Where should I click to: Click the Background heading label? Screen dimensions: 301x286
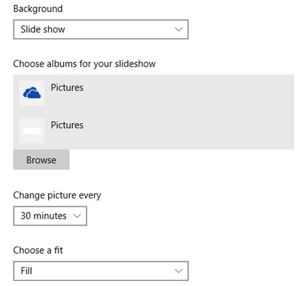(x=38, y=9)
